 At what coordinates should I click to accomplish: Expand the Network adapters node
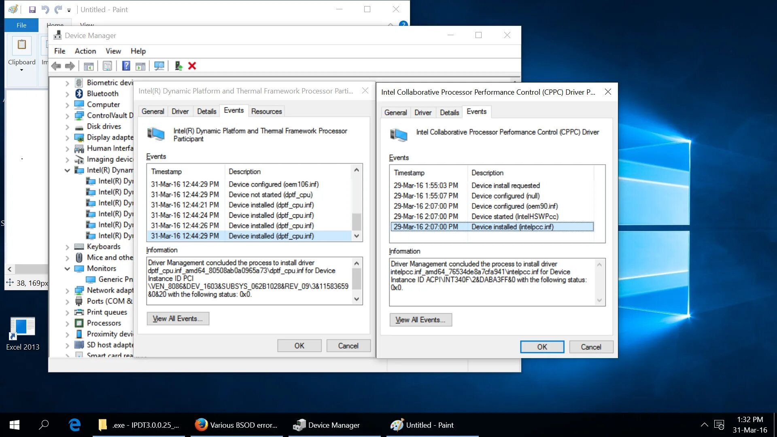(67, 290)
